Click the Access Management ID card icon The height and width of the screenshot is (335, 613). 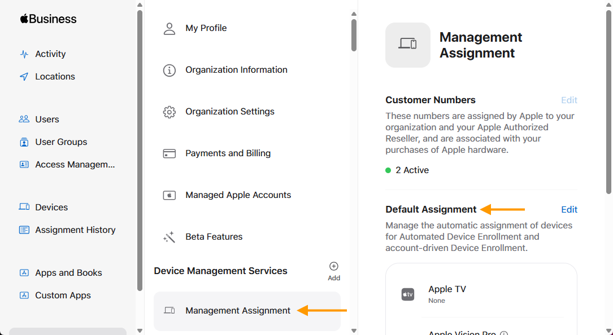tap(24, 164)
